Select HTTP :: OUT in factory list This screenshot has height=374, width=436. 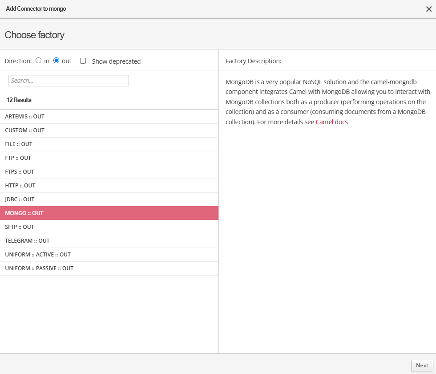click(x=20, y=186)
